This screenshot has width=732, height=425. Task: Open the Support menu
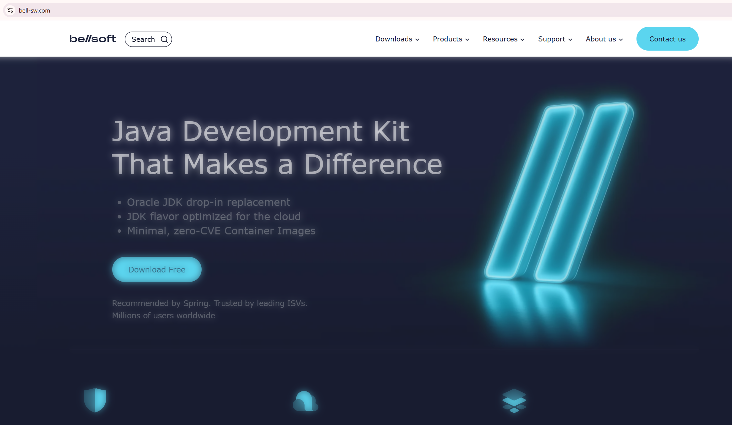551,39
